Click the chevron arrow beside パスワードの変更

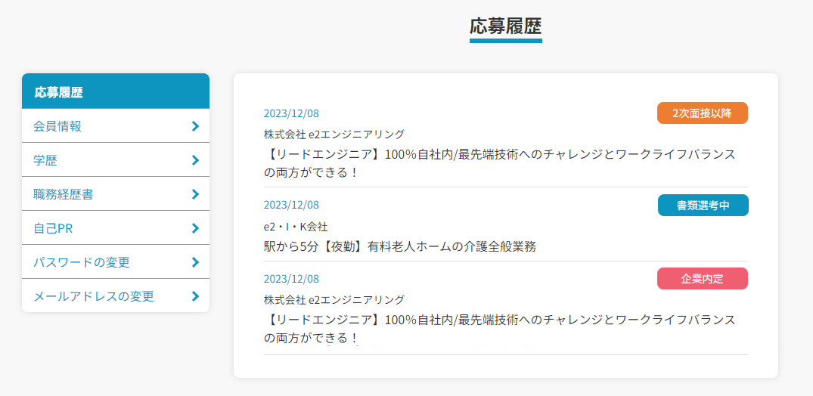pyautogui.click(x=195, y=262)
